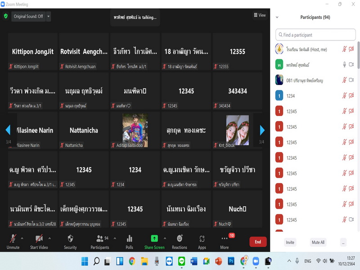Click พรทิพย์ camera icon in list
This screenshot has width=360, height=270.
pos(351,65)
